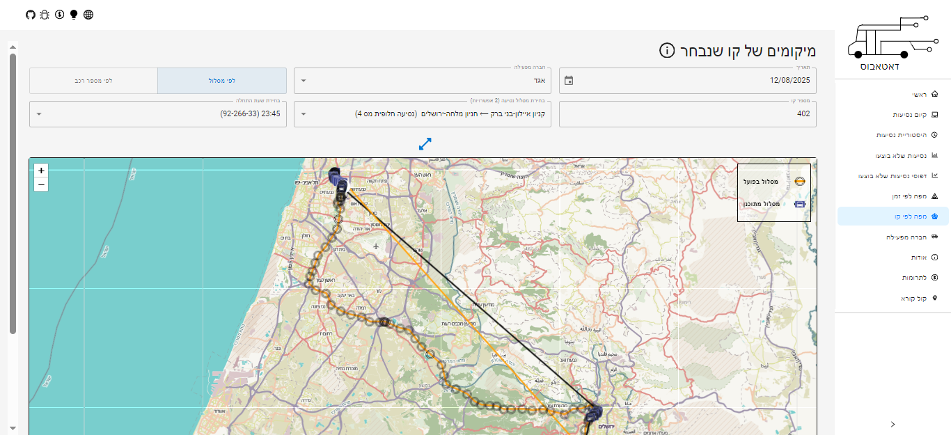The image size is (951, 435).
Task: Go to ראשי in sidebar
Action: click(893, 94)
